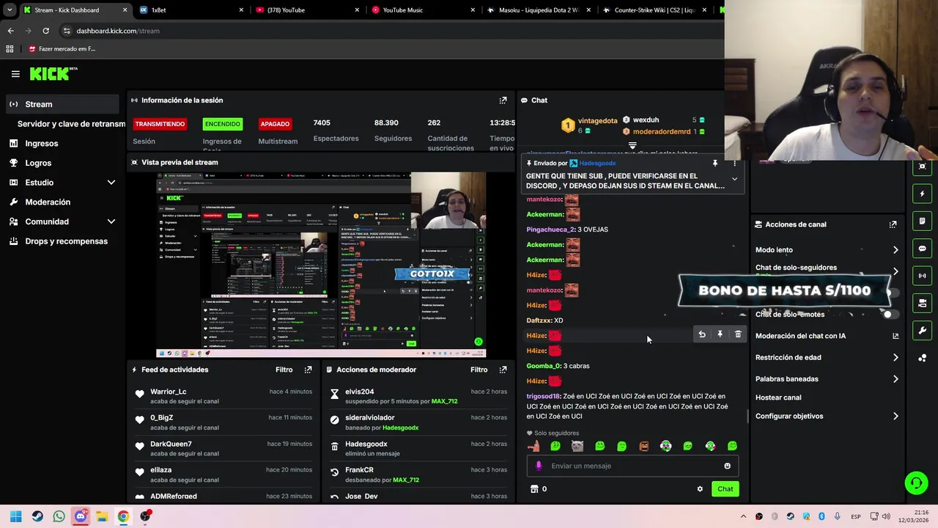Open the emoji picker in chat input

click(727, 466)
